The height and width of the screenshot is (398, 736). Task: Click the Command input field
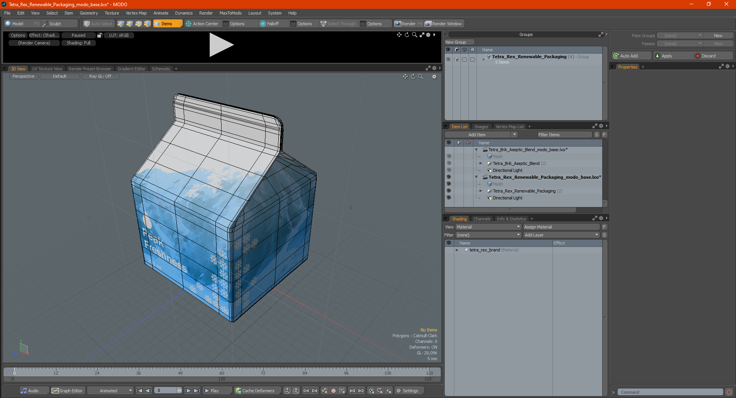[x=670, y=392]
